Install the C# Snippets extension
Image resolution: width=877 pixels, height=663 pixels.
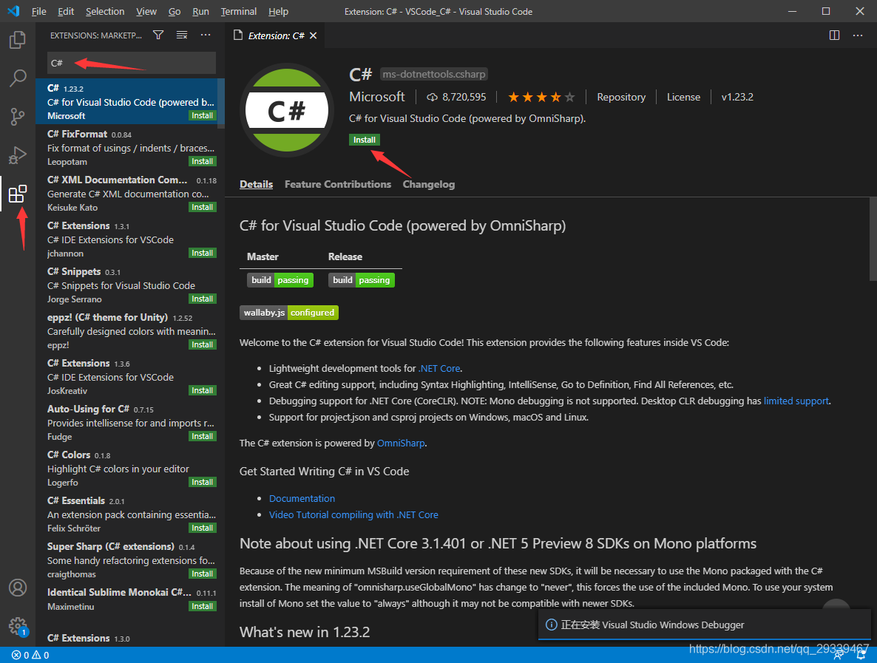(x=202, y=299)
